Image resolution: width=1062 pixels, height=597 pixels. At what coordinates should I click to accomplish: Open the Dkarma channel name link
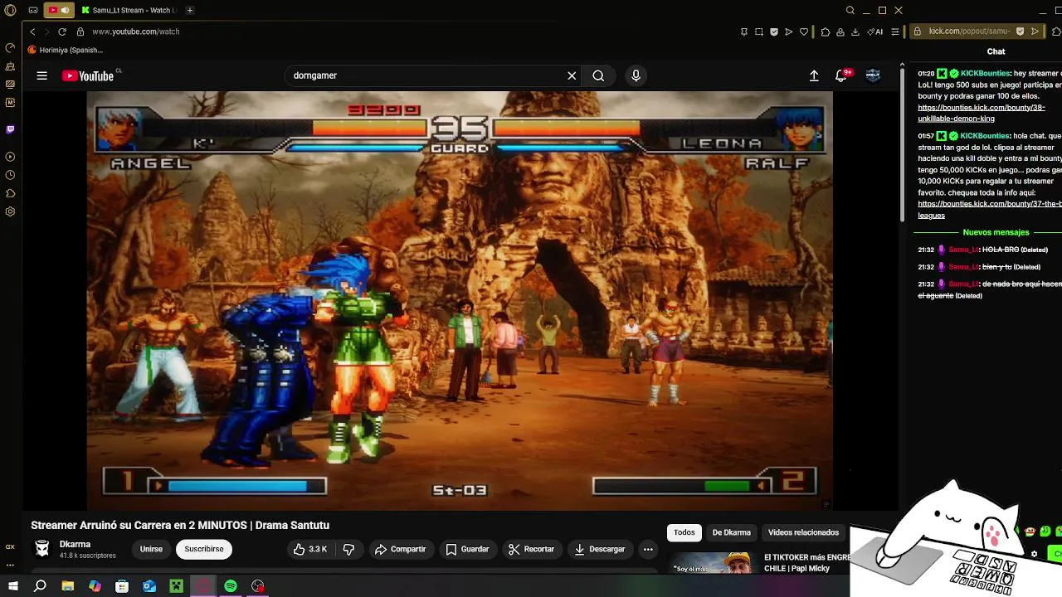tap(75, 545)
